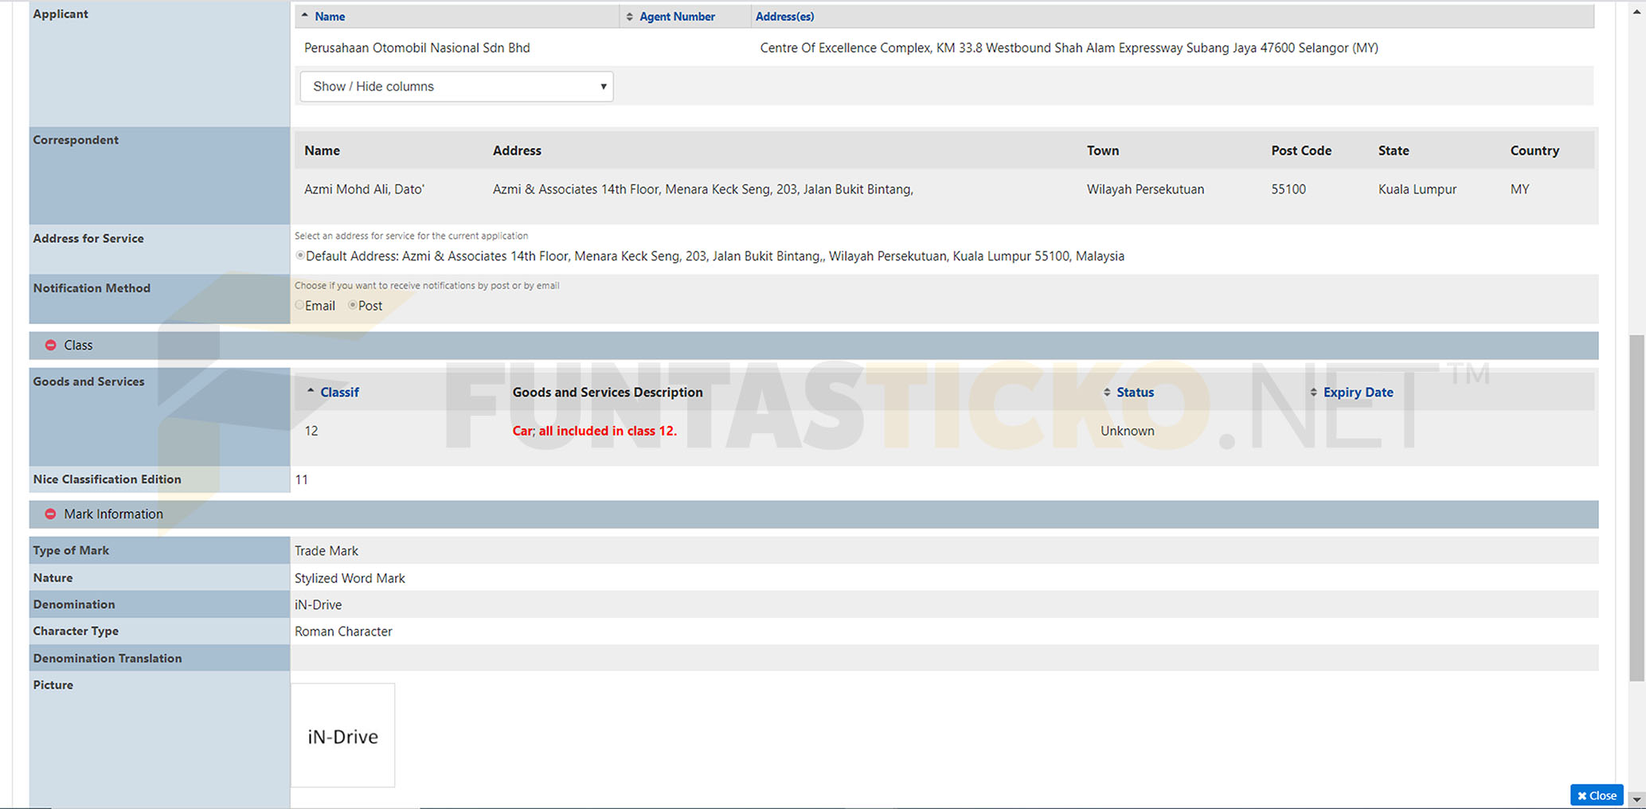1646x809 pixels.
Task: Select the Email notification radio button
Action: pos(300,305)
